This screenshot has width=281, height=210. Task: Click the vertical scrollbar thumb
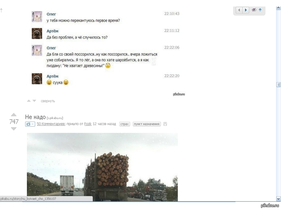point(278,85)
